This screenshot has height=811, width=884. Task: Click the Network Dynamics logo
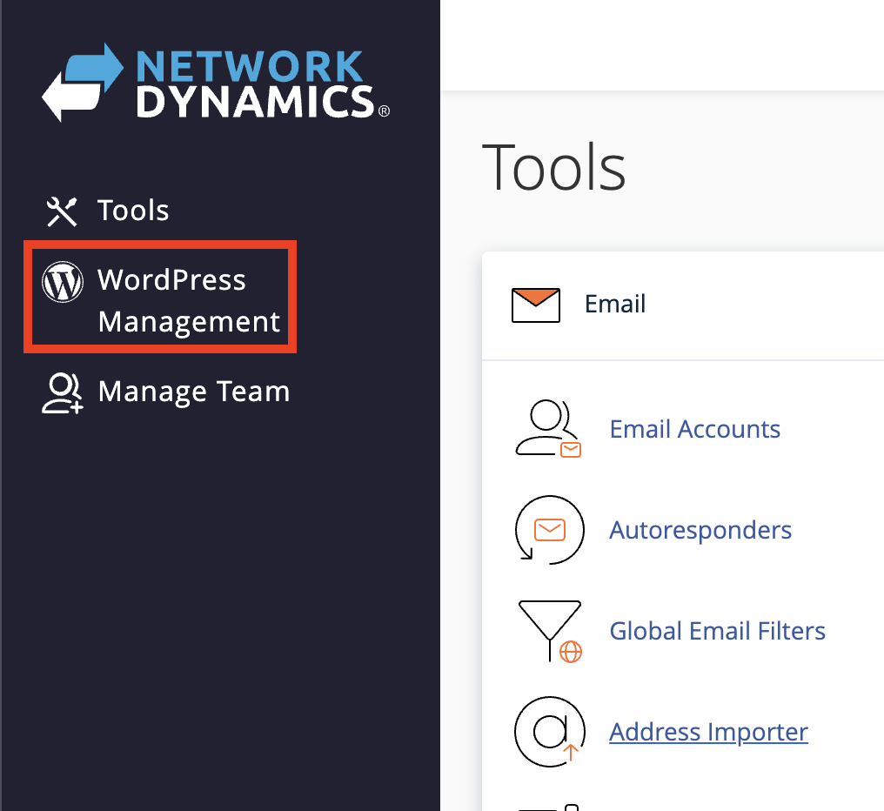click(x=216, y=83)
